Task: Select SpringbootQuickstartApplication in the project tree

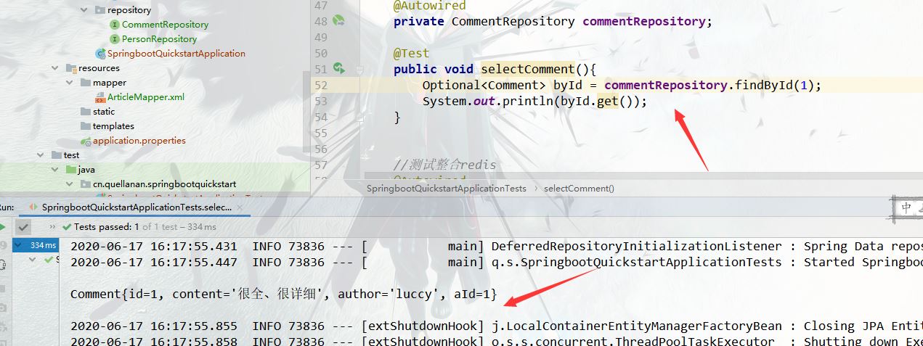Action: (x=176, y=54)
